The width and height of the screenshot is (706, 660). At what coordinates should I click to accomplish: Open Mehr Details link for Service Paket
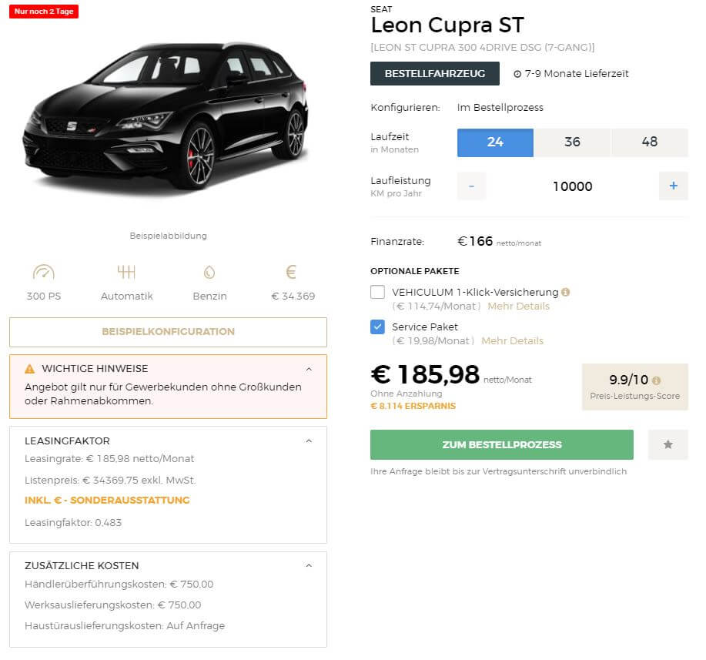click(513, 340)
